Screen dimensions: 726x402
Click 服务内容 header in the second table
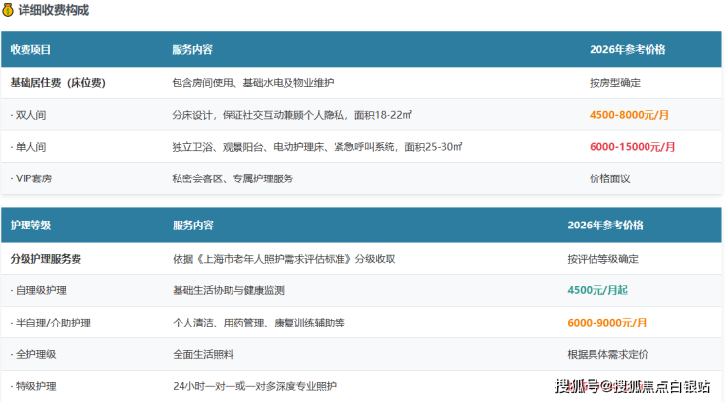[193, 226]
